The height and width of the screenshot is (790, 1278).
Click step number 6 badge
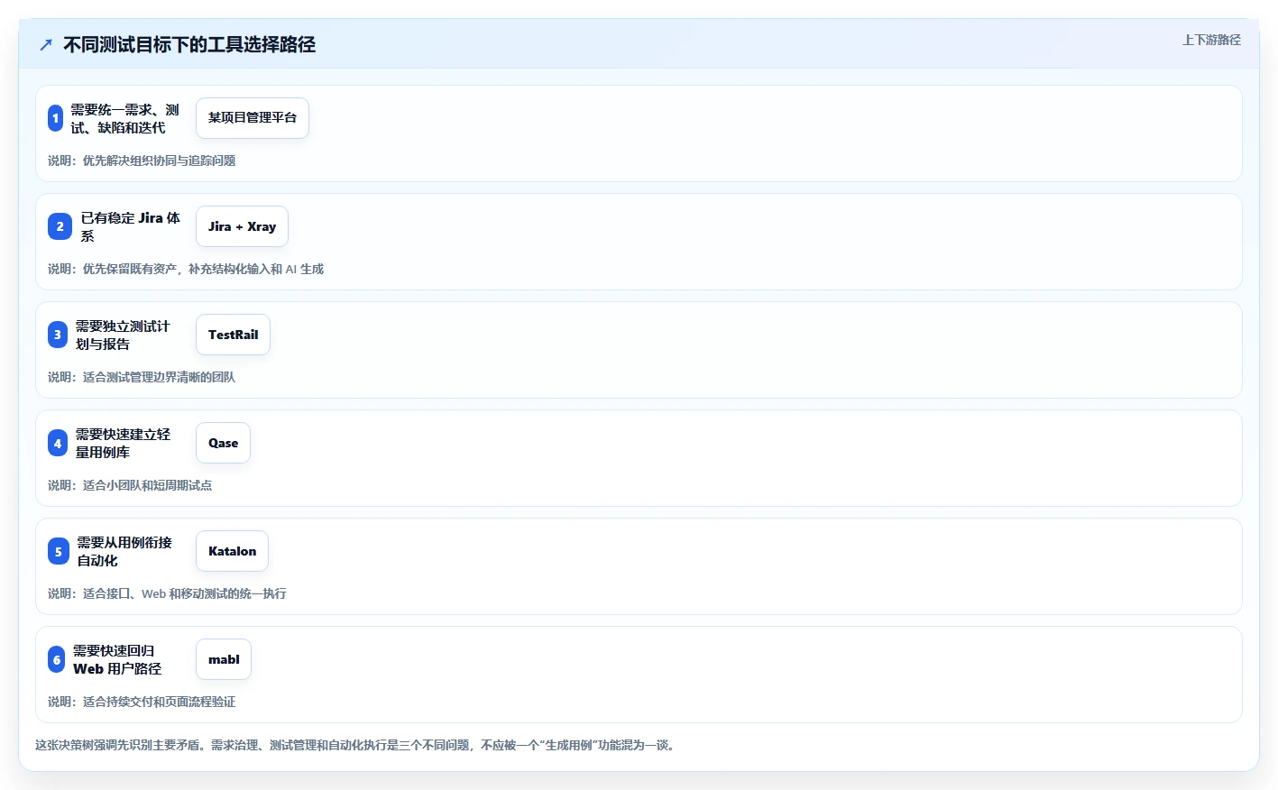tap(56, 659)
